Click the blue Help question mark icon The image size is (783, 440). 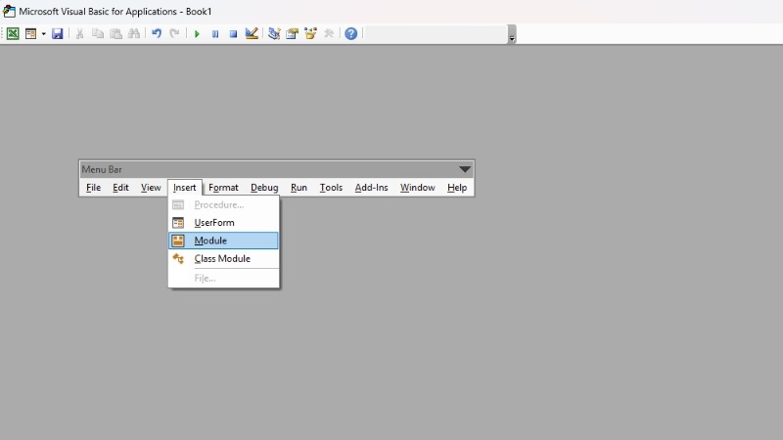pyautogui.click(x=350, y=33)
